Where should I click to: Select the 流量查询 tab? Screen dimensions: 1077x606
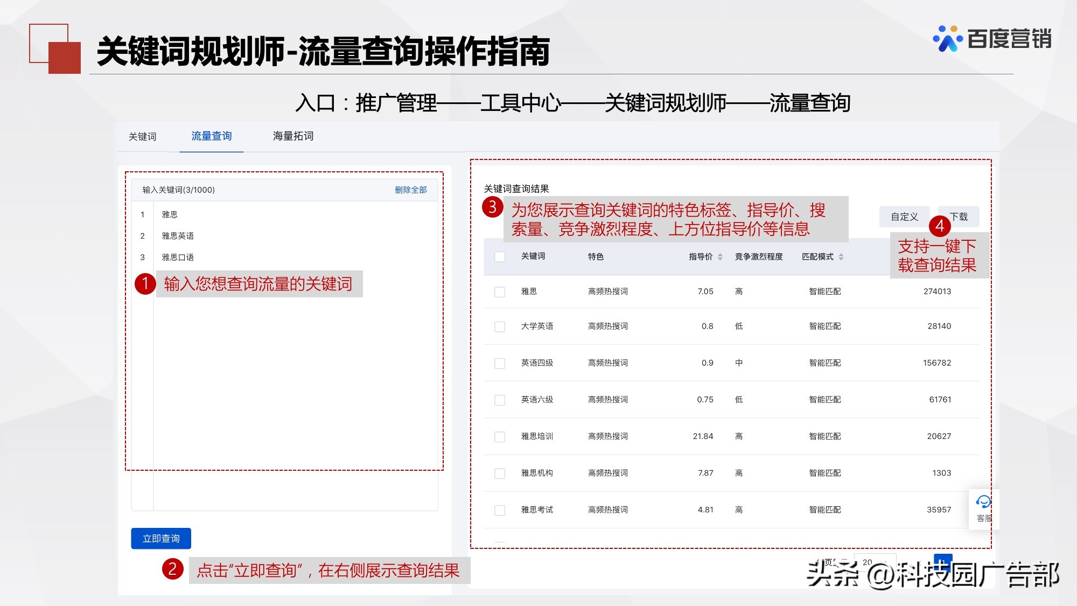211,137
